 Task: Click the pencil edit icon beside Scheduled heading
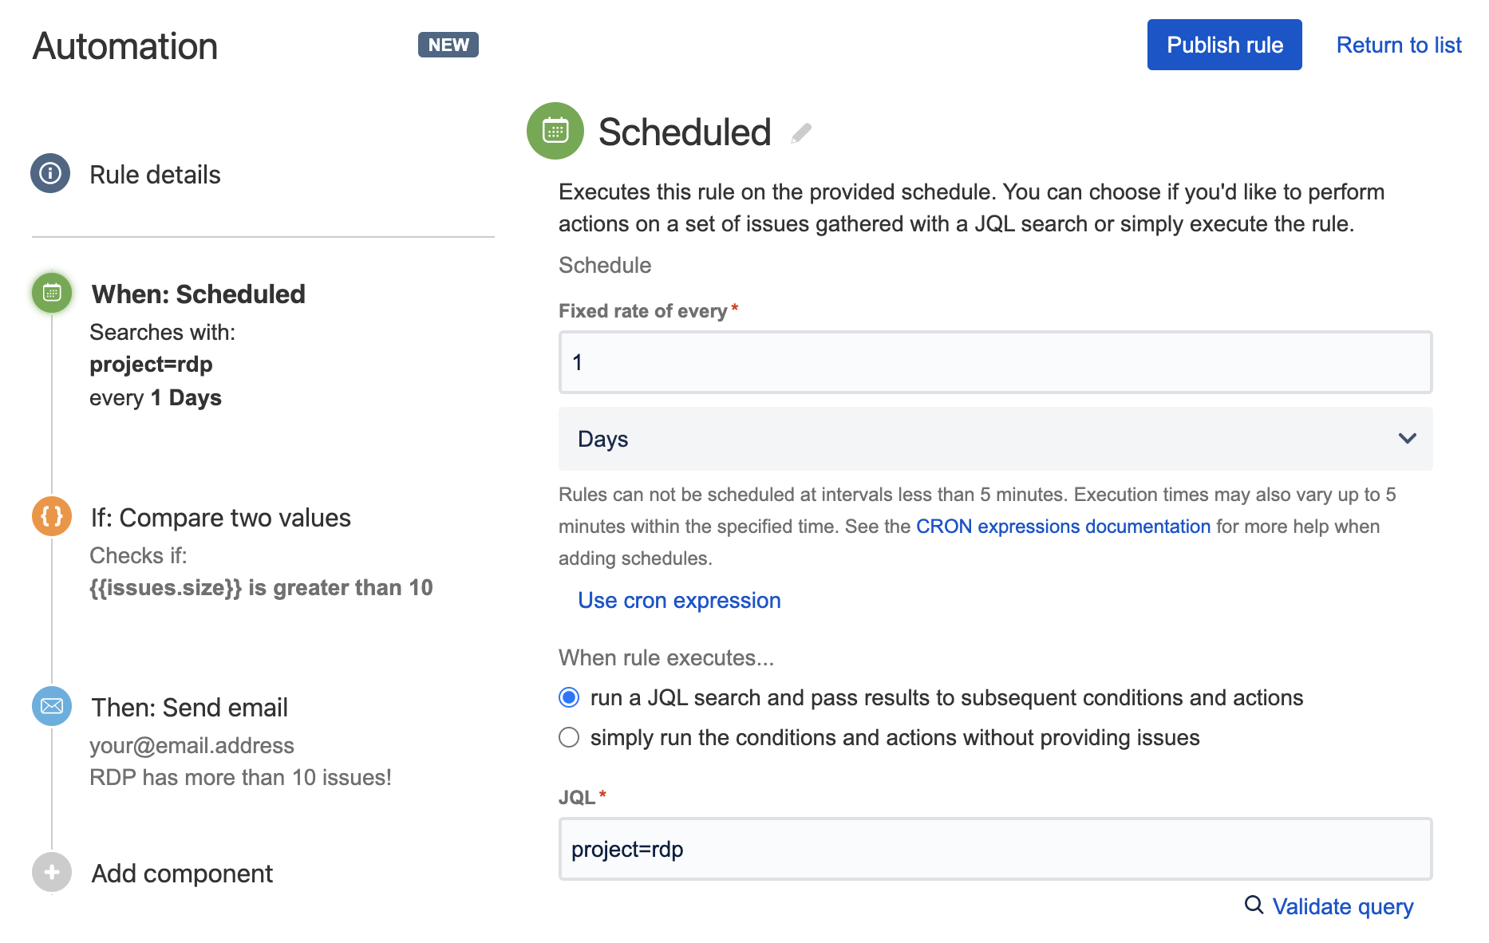pos(801,133)
